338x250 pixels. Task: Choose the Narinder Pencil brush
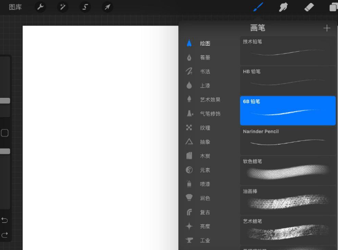[x=288, y=141]
